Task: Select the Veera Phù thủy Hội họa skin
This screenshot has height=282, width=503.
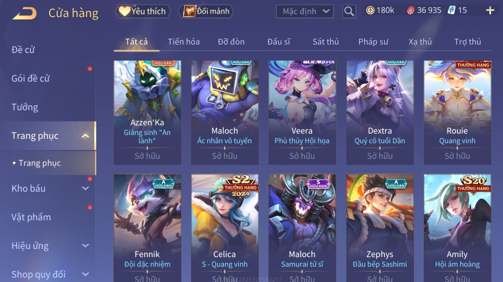Action: click(302, 113)
